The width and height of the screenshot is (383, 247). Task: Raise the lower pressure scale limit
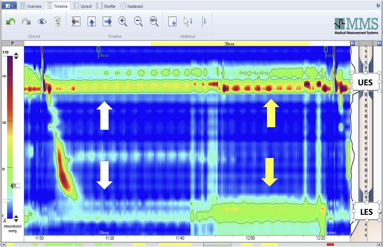coord(16,217)
